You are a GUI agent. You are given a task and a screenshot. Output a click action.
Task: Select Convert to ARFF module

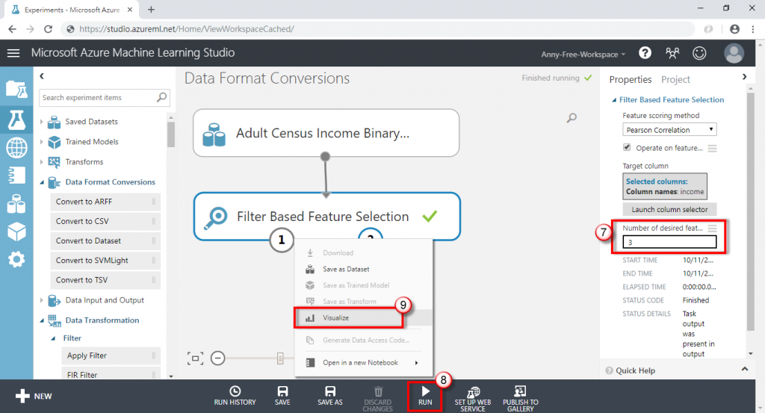tap(105, 202)
